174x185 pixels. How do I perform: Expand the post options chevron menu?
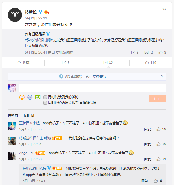(164, 10)
